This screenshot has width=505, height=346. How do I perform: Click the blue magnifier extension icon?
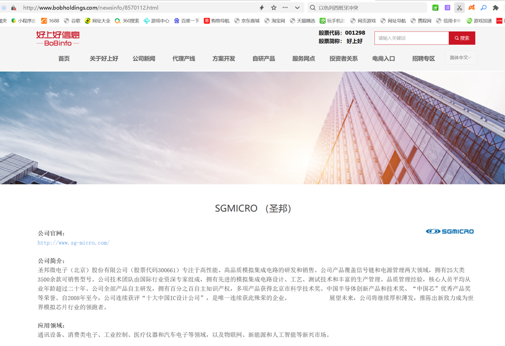click(483, 8)
